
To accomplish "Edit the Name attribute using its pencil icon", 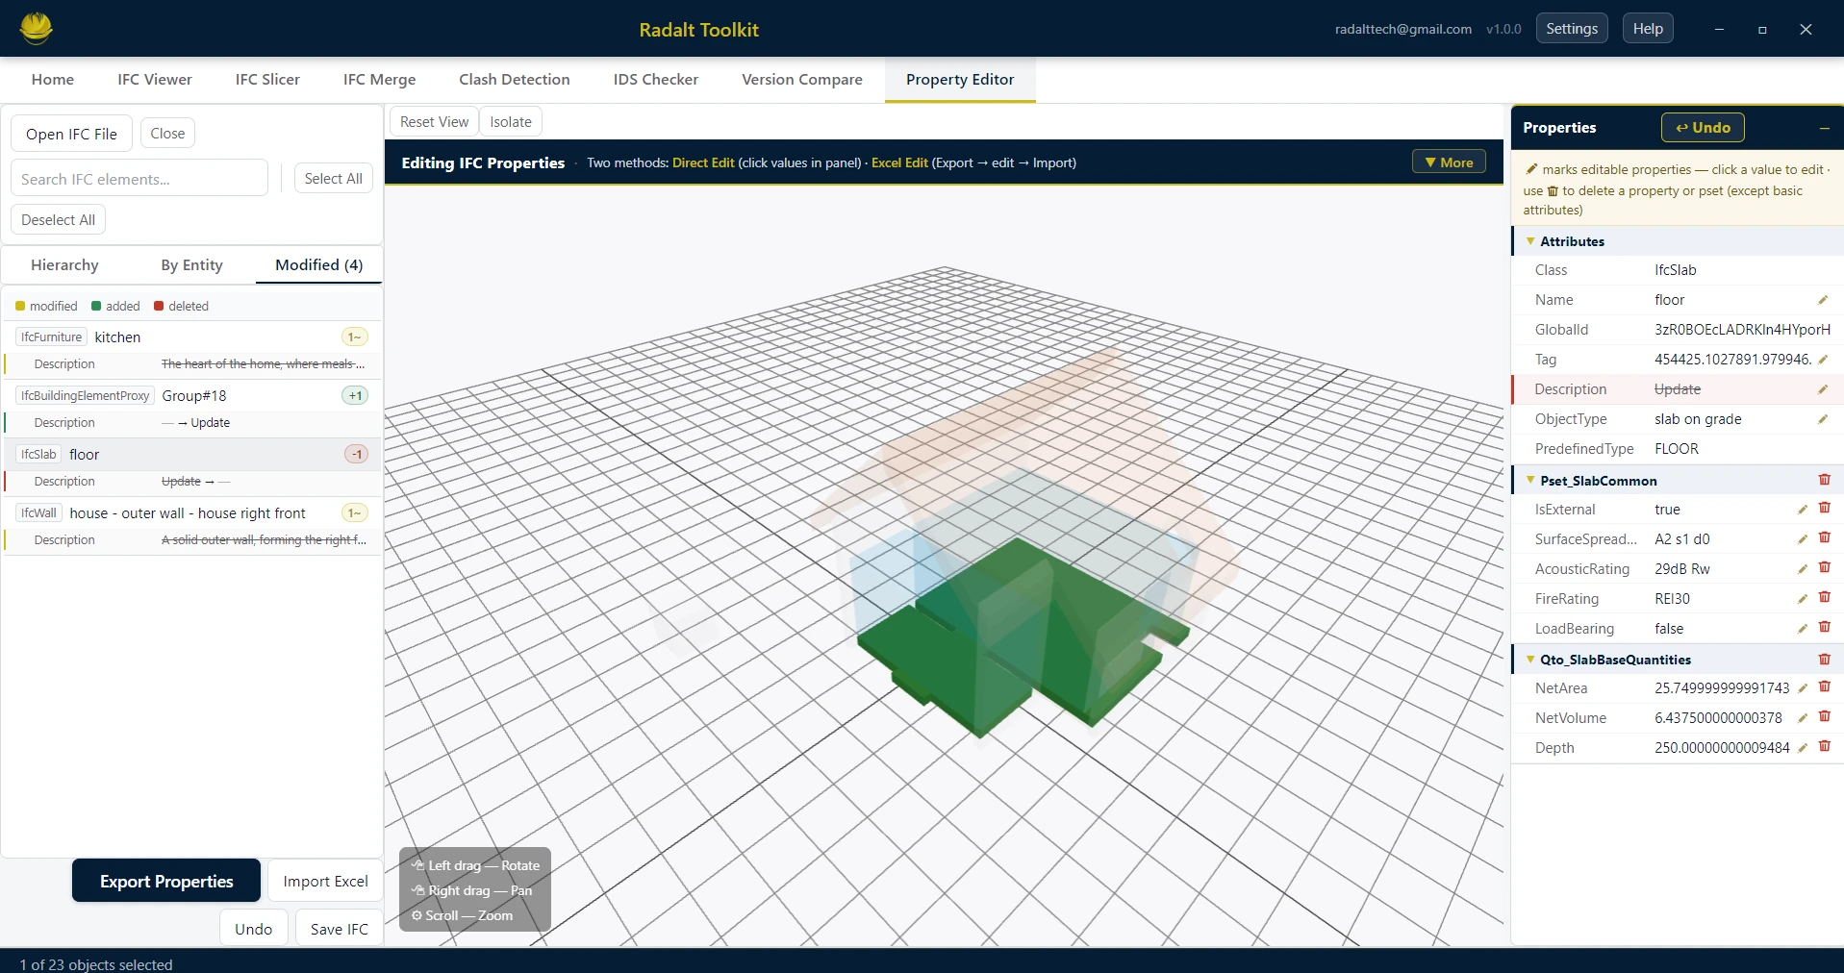I will 1823,300.
